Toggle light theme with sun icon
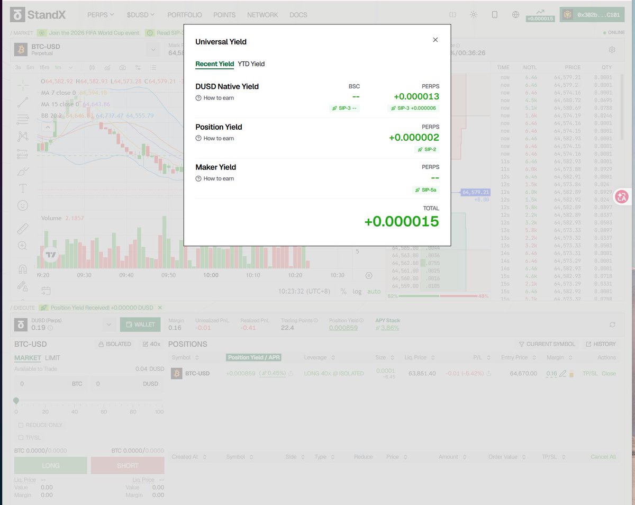 (x=474, y=15)
